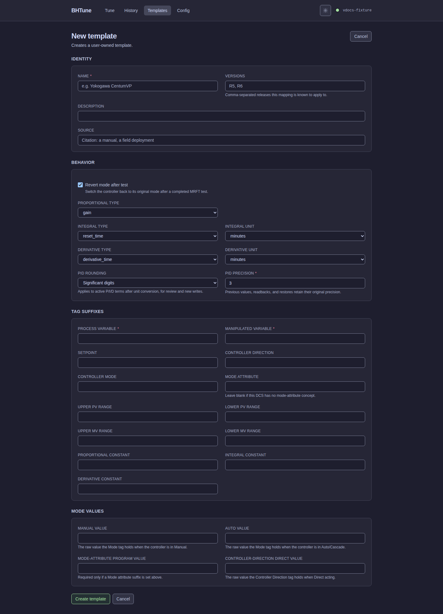The height and width of the screenshot is (614, 443).
Task: Open the History tab
Action: click(x=131, y=10)
